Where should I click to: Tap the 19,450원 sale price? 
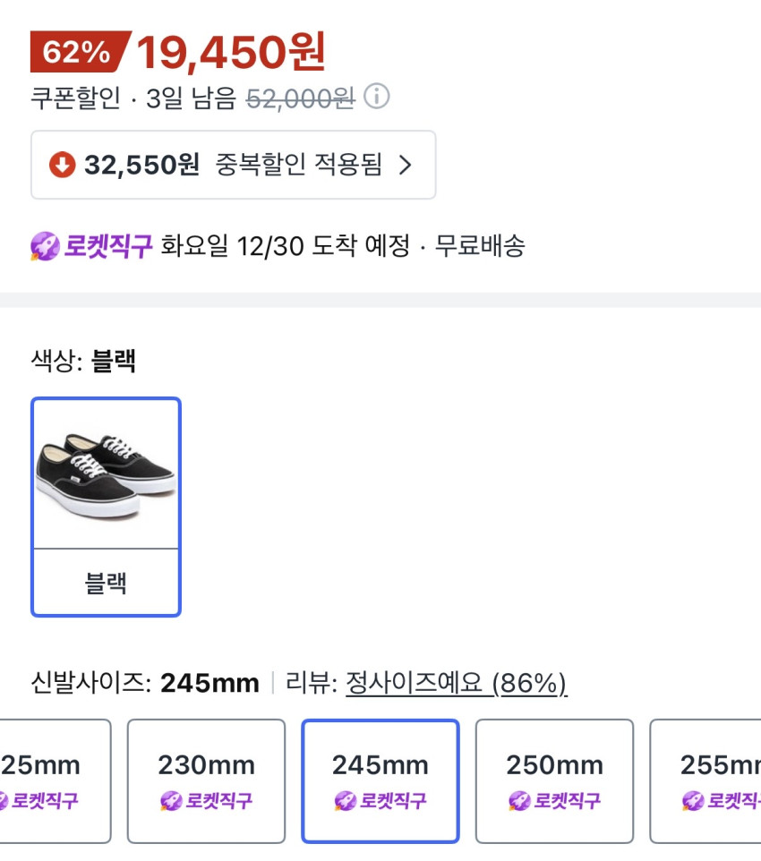[x=231, y=53]
